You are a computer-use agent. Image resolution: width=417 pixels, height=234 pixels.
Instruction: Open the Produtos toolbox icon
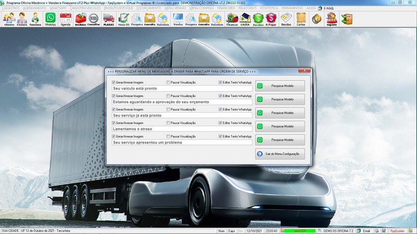click(81, 19)
